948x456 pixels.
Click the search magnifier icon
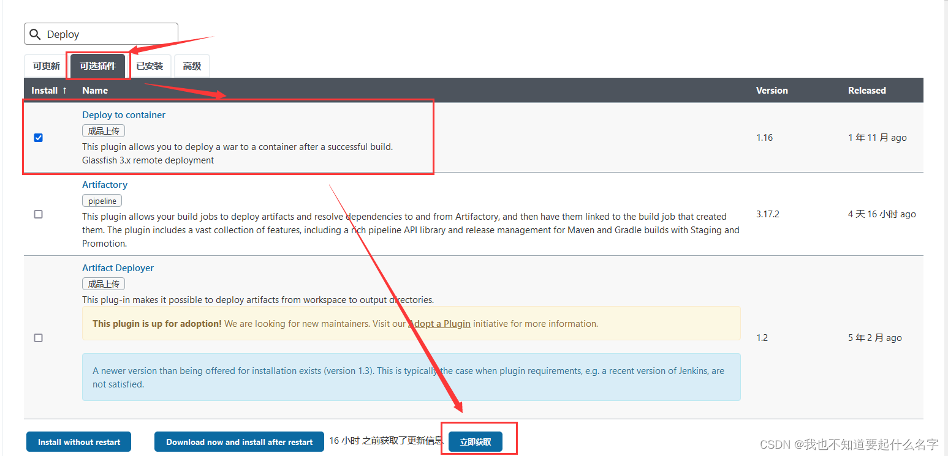[x=35, y=34]
